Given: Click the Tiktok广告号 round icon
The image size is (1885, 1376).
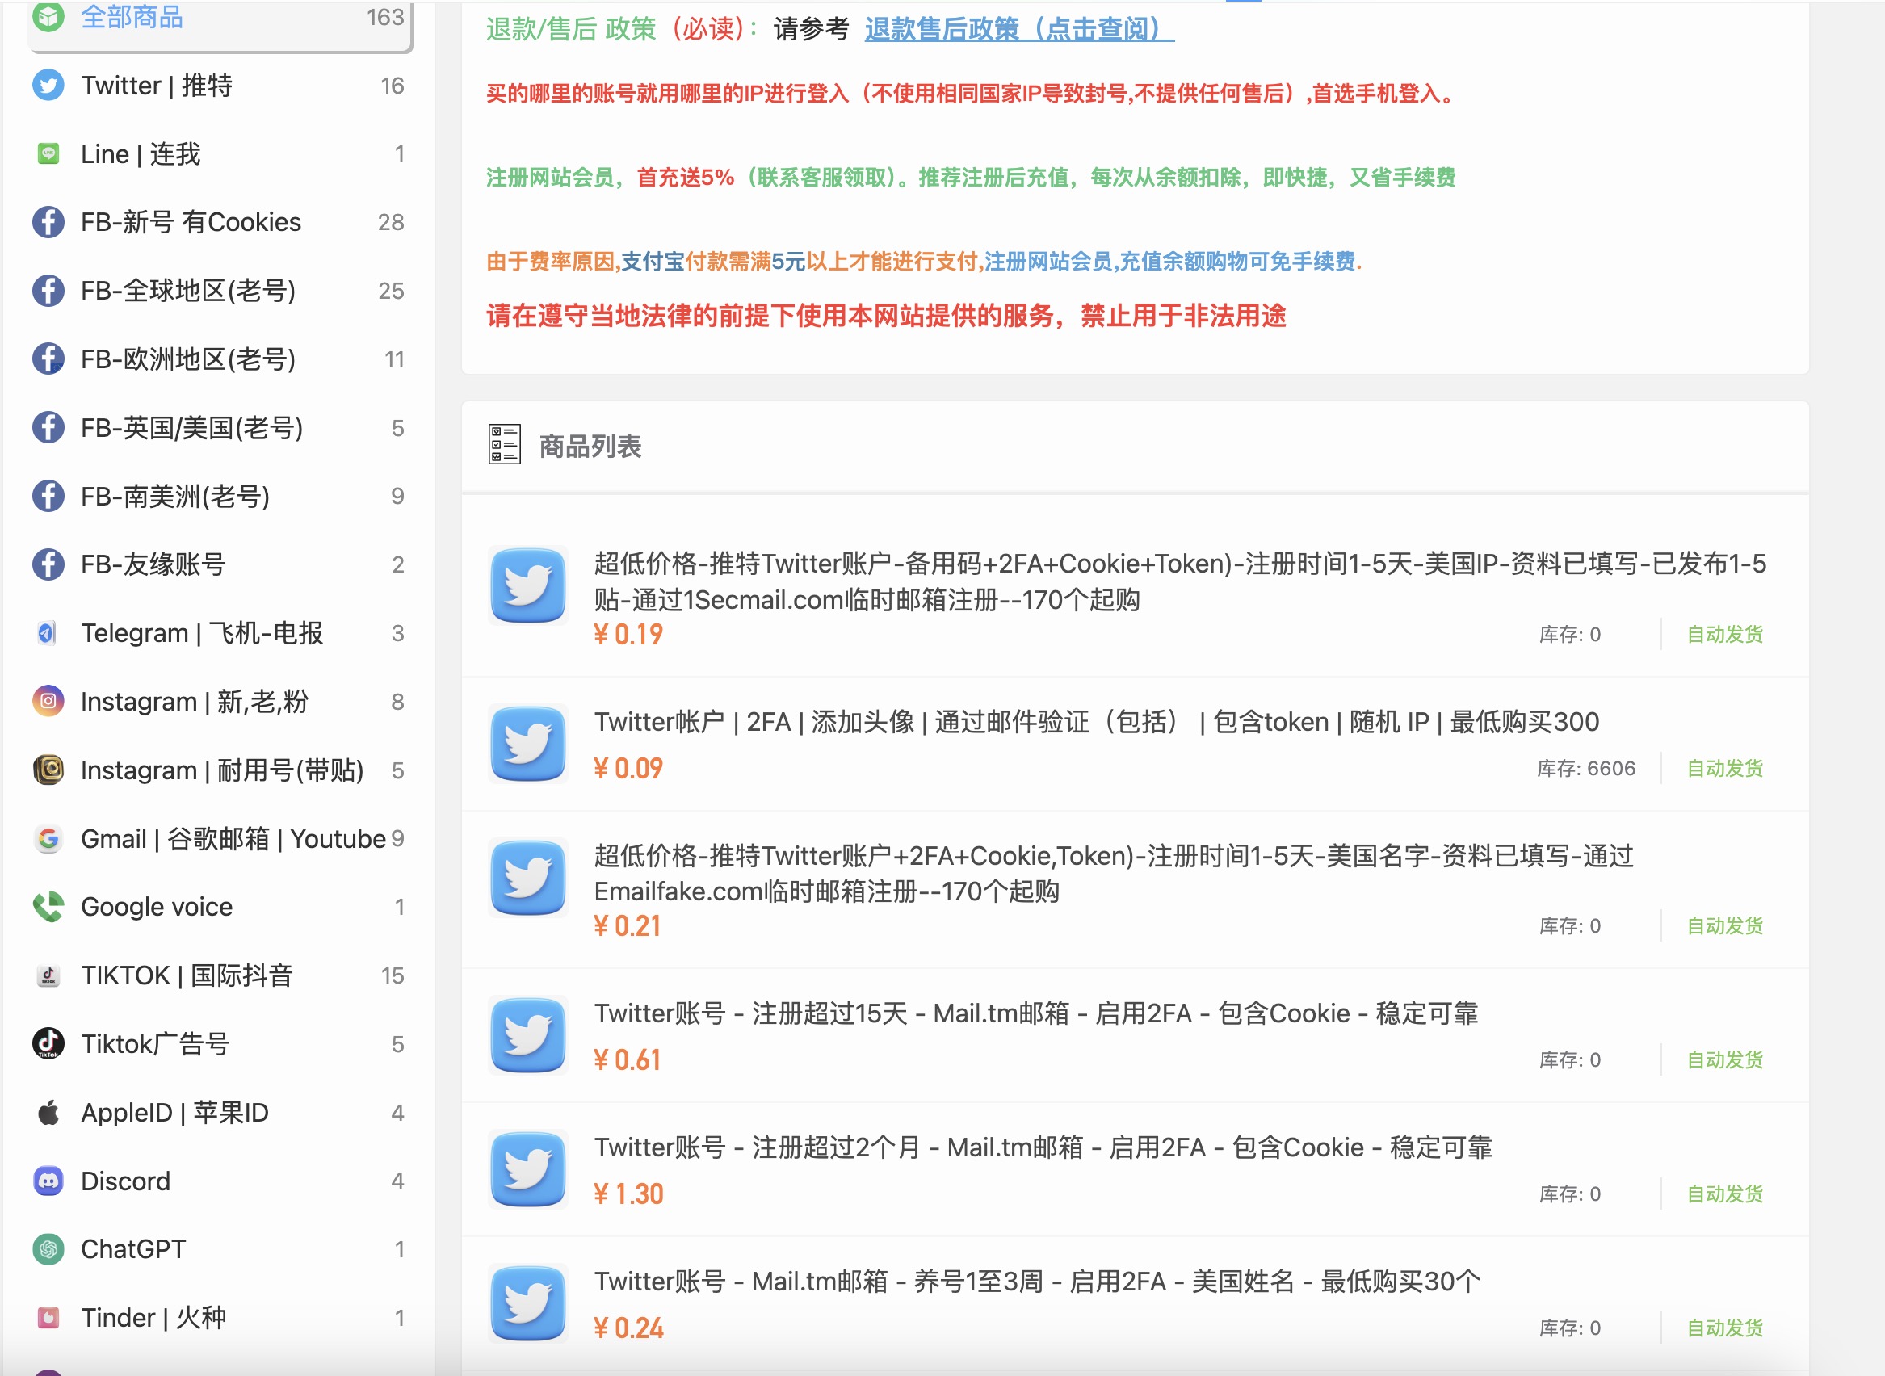Looking at the screenshot, I should [48, 1043].
